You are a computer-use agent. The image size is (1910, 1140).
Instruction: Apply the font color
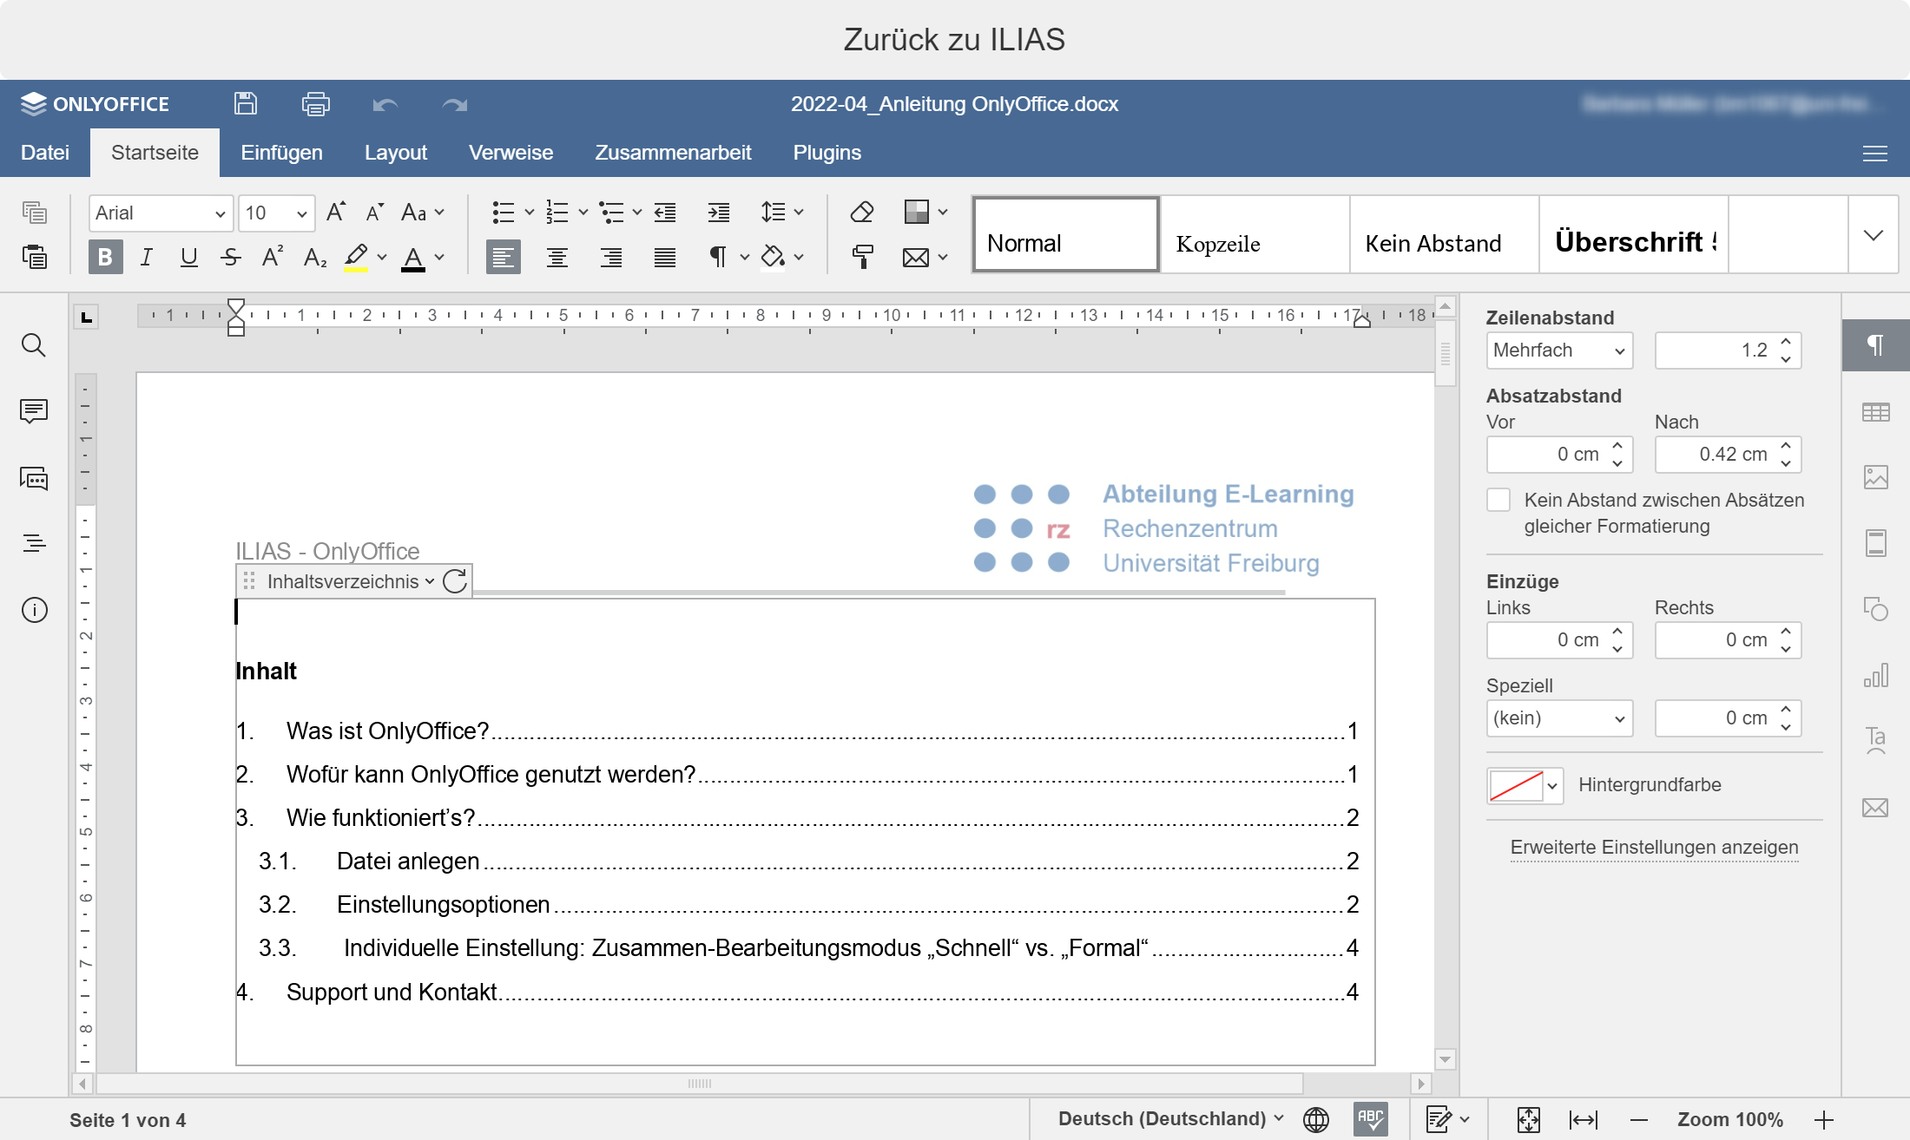click(x=413, y=257)
